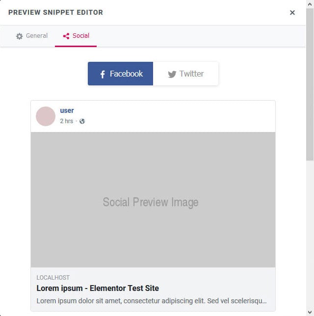
Task: Click the 2 hrs timestamp
Action: click(66, 121)
